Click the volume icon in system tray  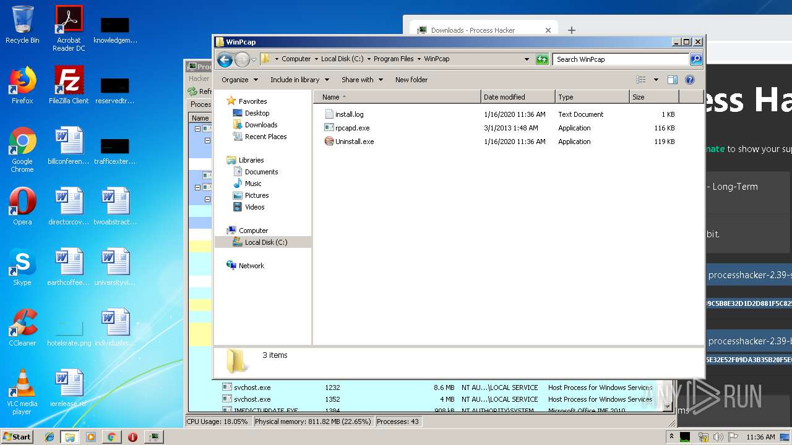pyautogui.click(x=718, y=437)
